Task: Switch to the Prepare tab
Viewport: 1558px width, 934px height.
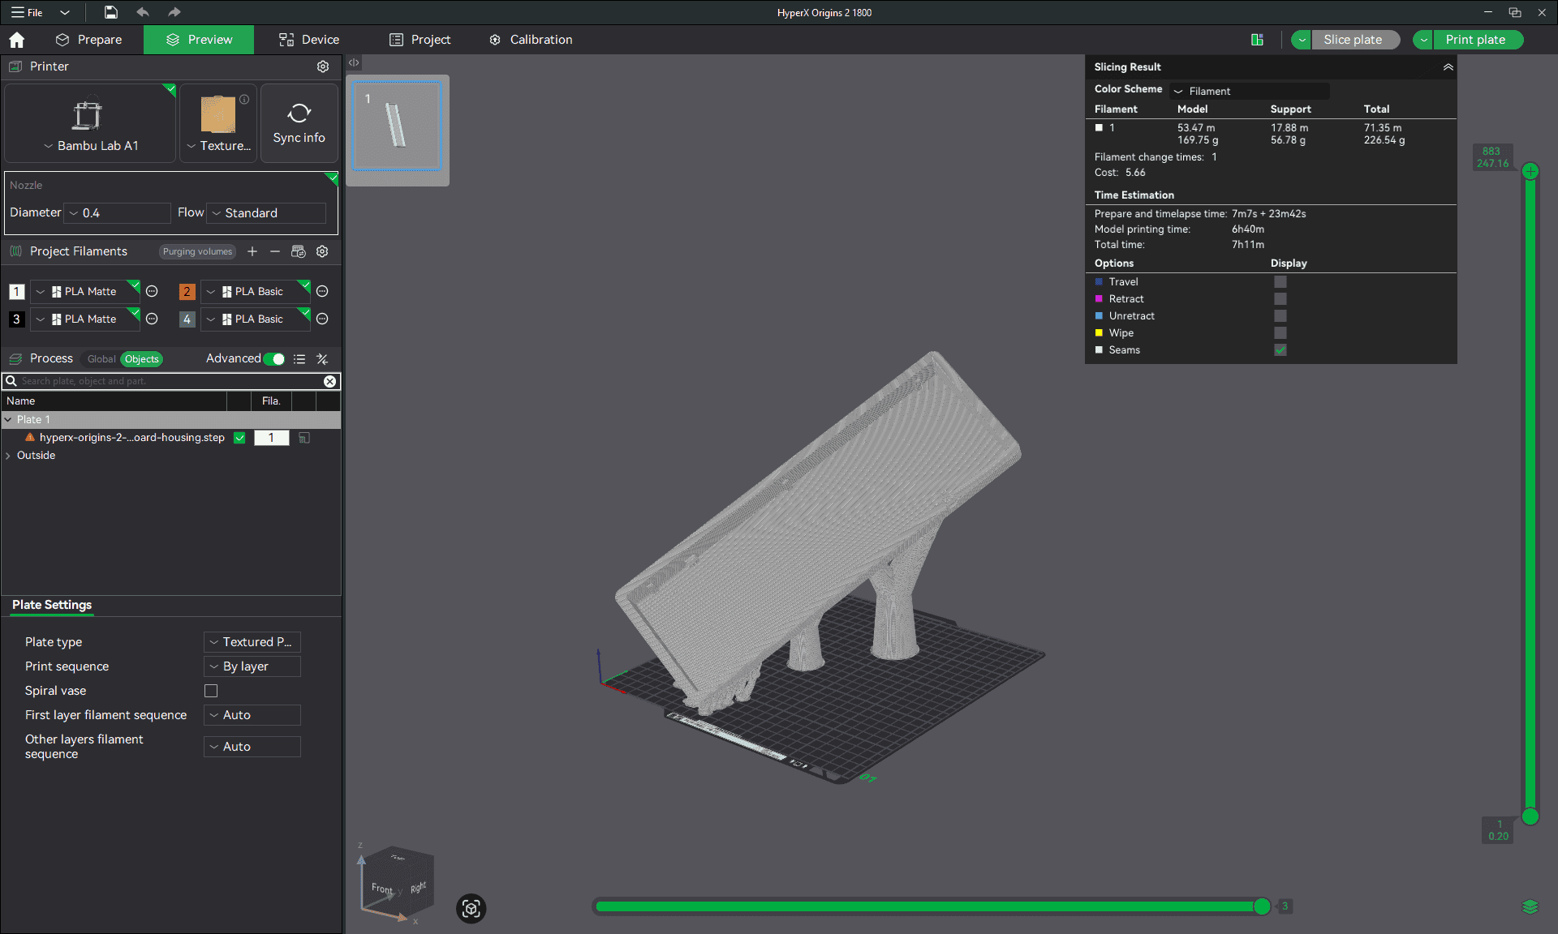Action: tap(89, 40)
